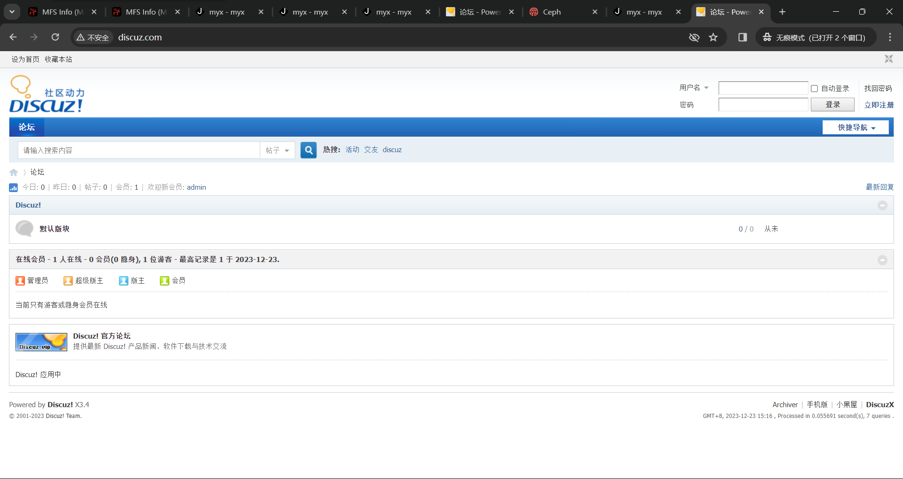Close the Ceph tab
The image size is (903, 479).
click(x=595, y=12)
